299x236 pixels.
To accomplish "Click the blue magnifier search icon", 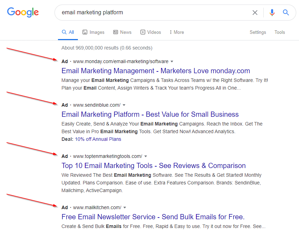I will pyautogui.click(x=286, y=13).
